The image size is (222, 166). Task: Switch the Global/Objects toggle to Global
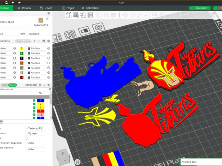tap(5, 85)
